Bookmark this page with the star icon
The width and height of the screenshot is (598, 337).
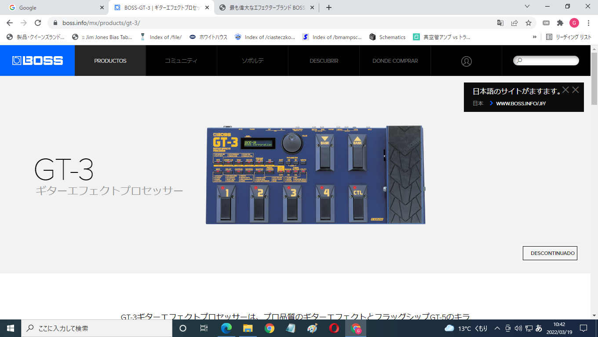coord(529,23)
